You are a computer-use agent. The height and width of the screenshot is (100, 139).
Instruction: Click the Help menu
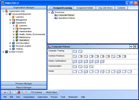coord(83,97)
